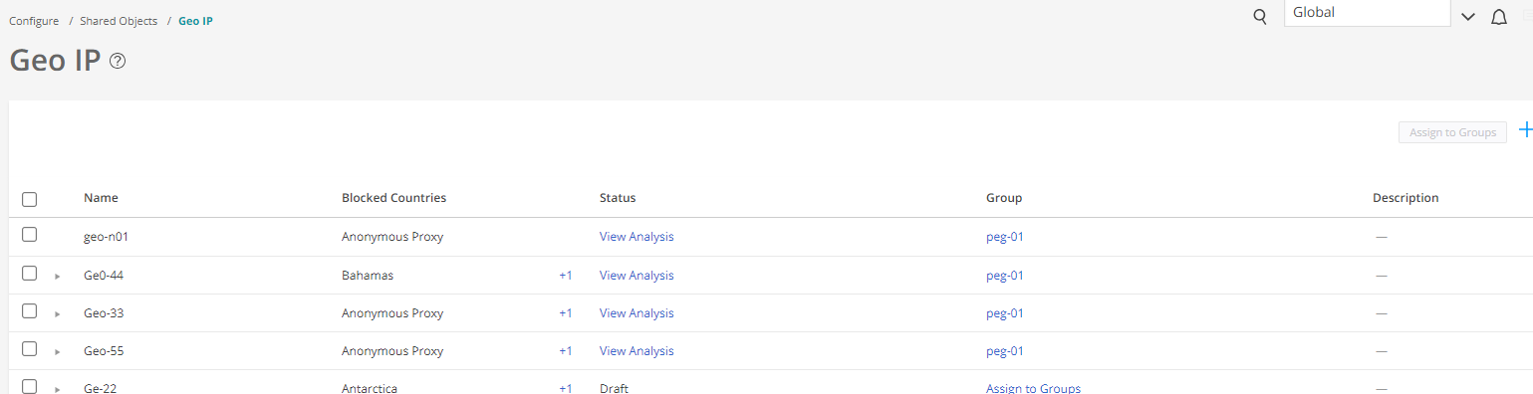Show more blocked countries +1 for Ge0-44
Screen dimensions: 1533x394
566,275
